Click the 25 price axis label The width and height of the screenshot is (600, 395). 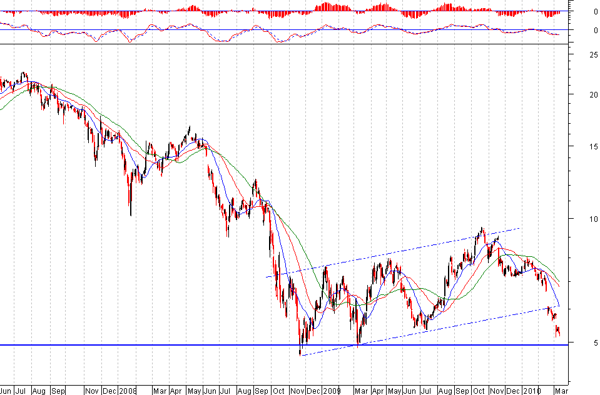tap(594, 54)
